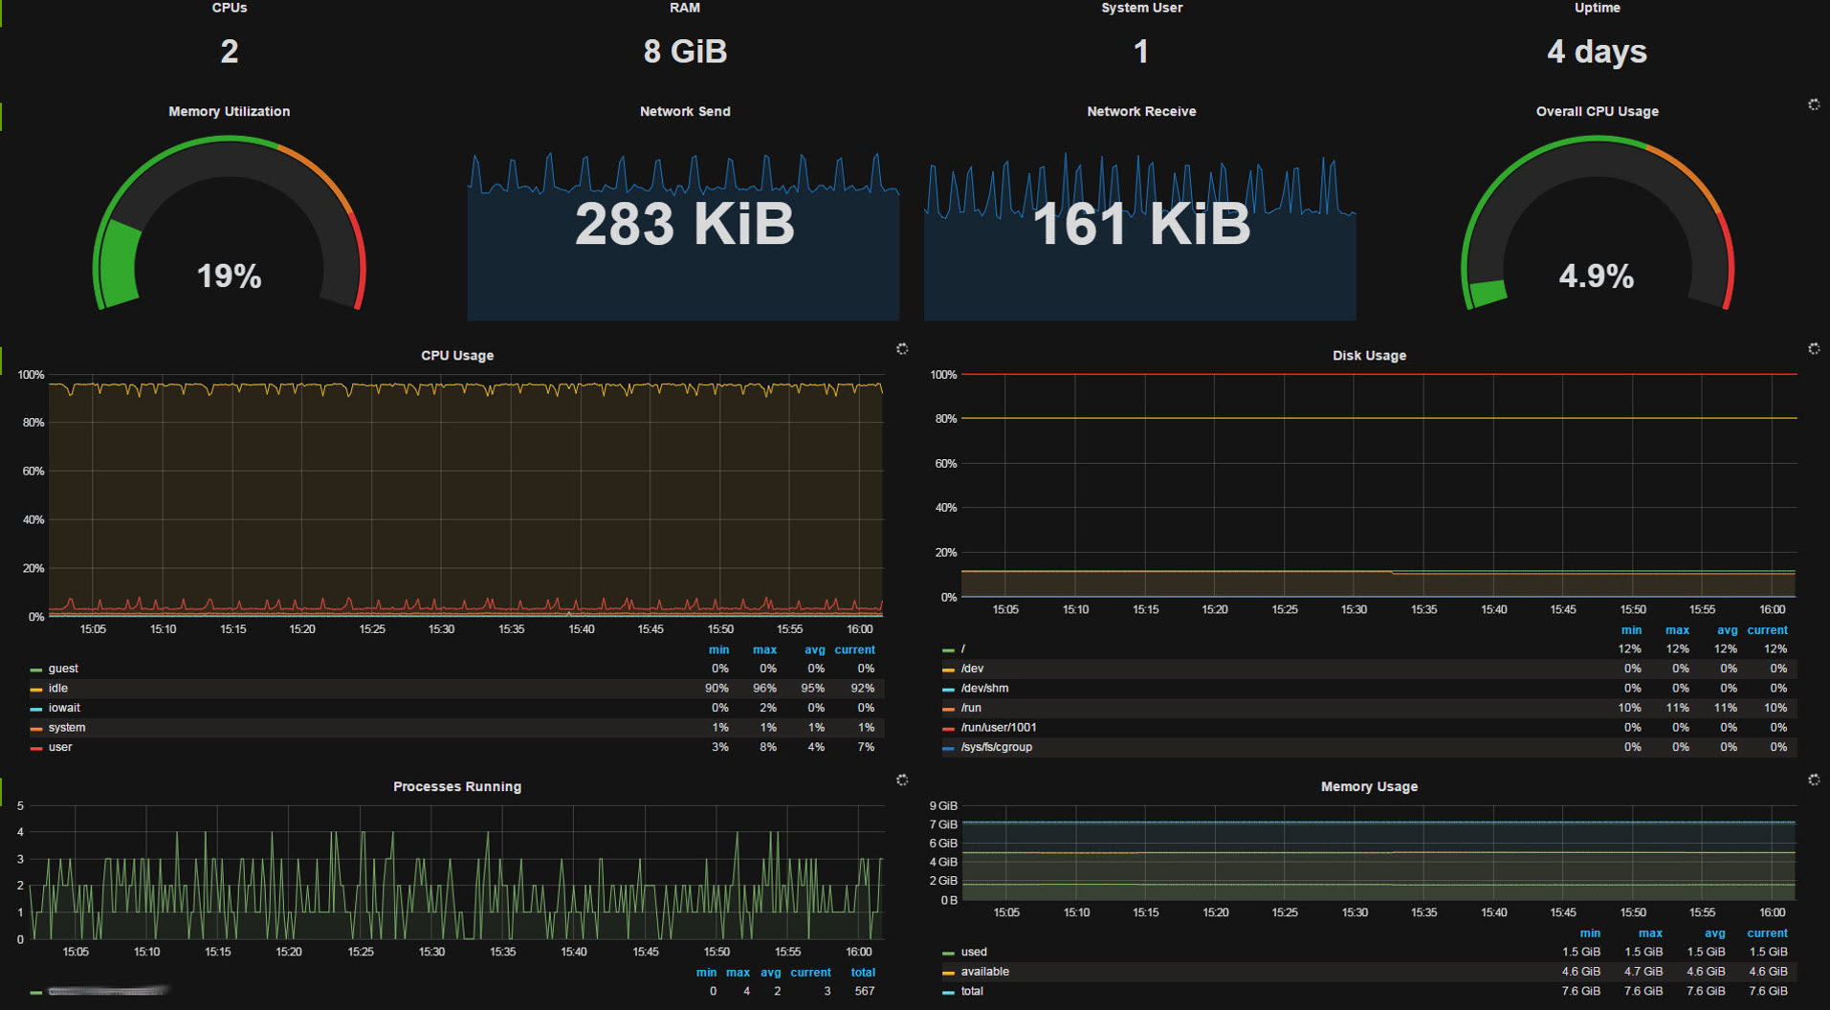Sort Memory Usage legend by avg column
1830x1010 pixels.
click(1714, 933)
